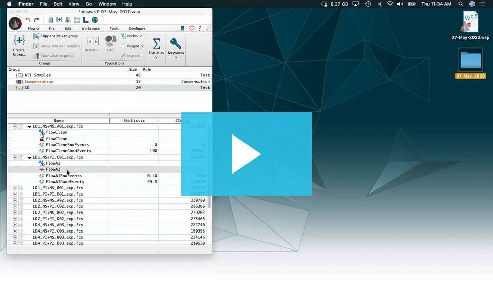Viewport: 493px width, 308px height.
Task: Click the bookmark icon in ribbon
Action: tap(182, 28)
